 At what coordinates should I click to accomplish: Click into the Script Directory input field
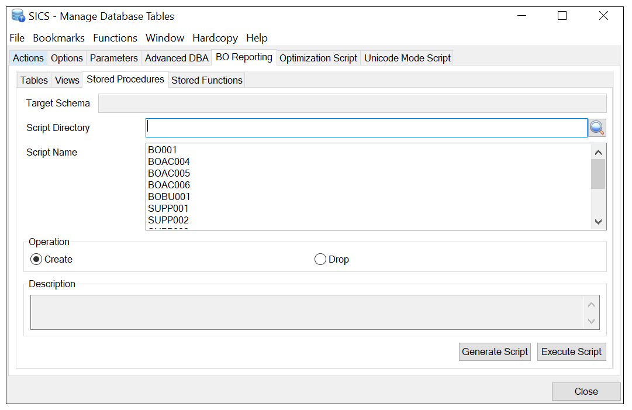click(x=366, y=128)
